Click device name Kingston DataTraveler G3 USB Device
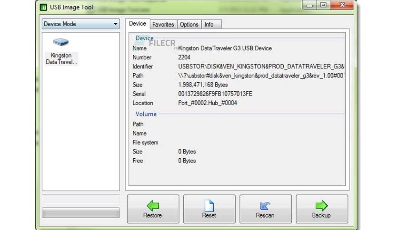This screenshot has height=230, width=398. click(225, 48)
